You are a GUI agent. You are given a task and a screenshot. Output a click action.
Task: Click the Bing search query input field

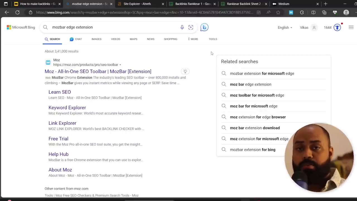tap(114, 27)
